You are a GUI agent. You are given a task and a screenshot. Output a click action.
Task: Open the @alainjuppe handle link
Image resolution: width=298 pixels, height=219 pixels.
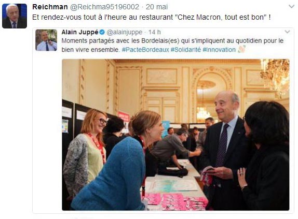pos(125,33)
